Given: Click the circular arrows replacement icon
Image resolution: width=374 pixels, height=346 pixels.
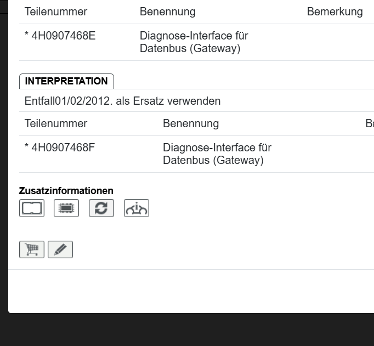Looking at the screenshot, I should (x=101, y=208).
